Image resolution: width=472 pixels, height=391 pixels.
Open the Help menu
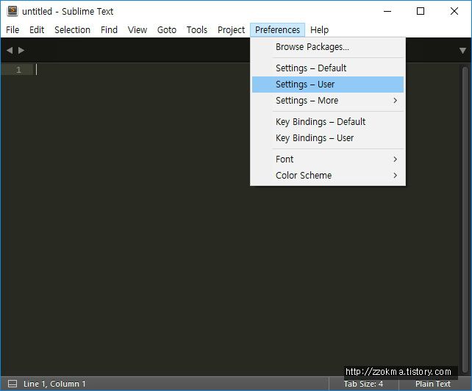(319, 30)
